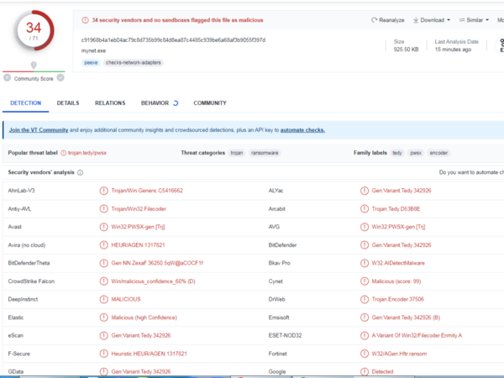Click the info icon next to Security vendors' analysis

click(x=80, y=172)
